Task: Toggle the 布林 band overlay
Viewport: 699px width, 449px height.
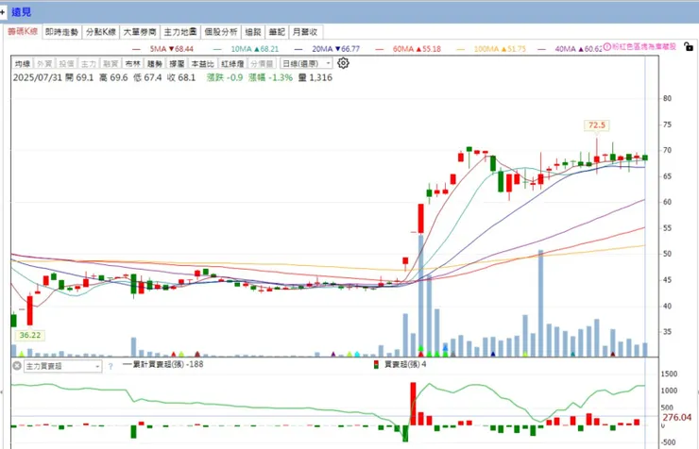Action: (132, 64)
